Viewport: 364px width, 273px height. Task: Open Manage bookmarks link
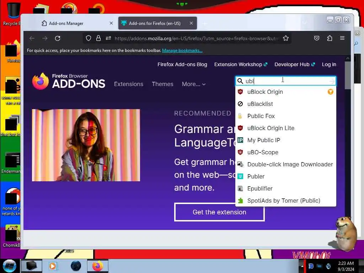(182, 50)
